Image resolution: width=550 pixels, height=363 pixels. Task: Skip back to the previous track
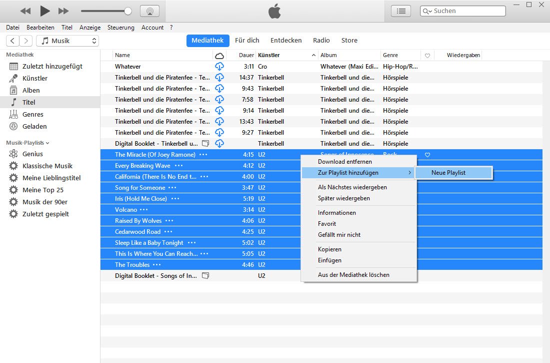[x=25, y=11]
